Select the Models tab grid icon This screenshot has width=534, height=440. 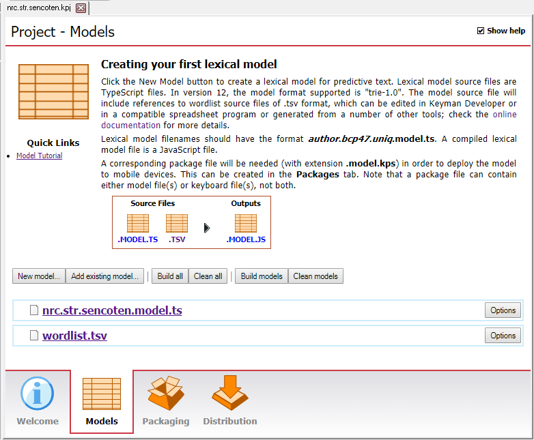pos(102,394)
